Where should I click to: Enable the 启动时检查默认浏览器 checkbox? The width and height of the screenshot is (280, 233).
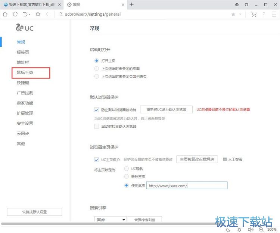(97, 127)
